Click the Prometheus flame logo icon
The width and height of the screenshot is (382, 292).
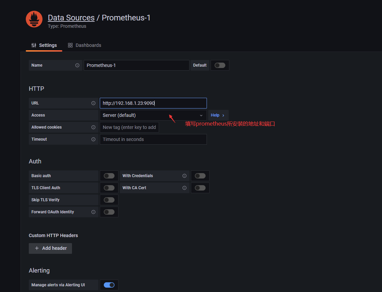coord(34,19)
